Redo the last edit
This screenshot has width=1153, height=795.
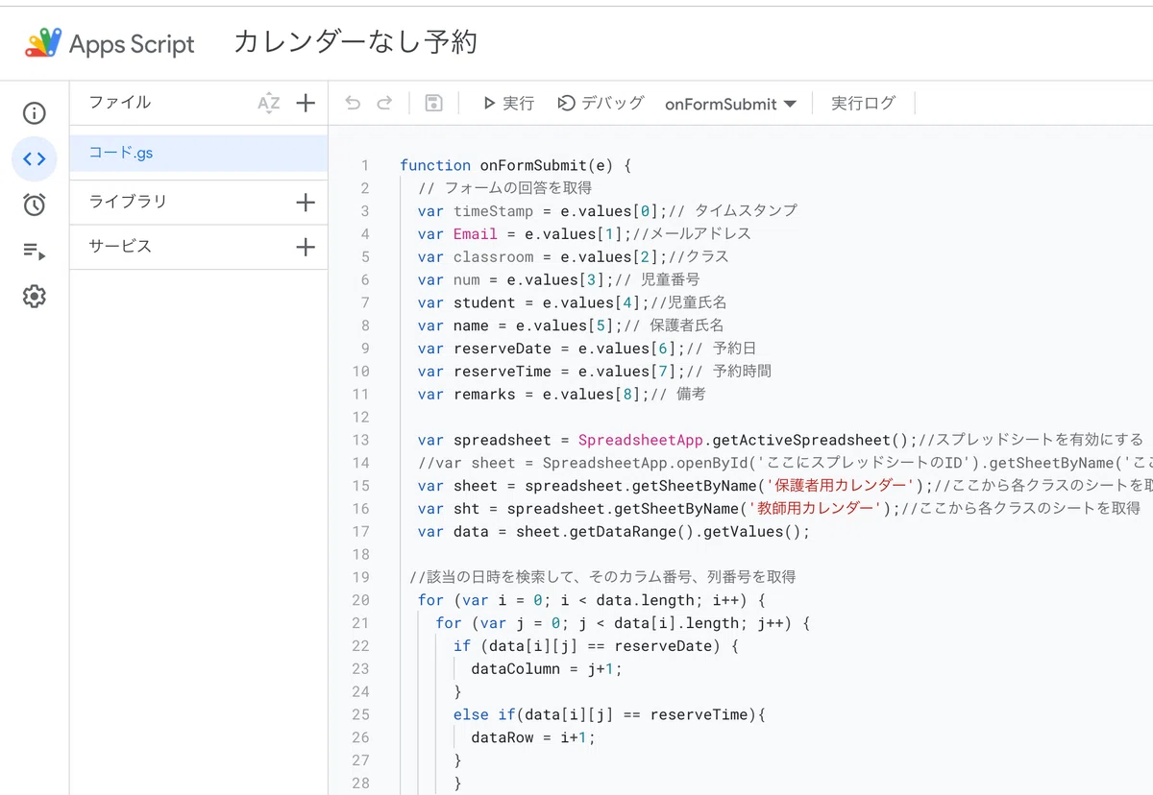tap(384, 103)
